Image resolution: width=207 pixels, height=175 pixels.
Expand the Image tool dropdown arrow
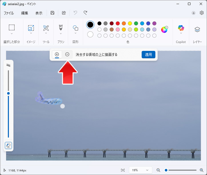coord(31,33)
